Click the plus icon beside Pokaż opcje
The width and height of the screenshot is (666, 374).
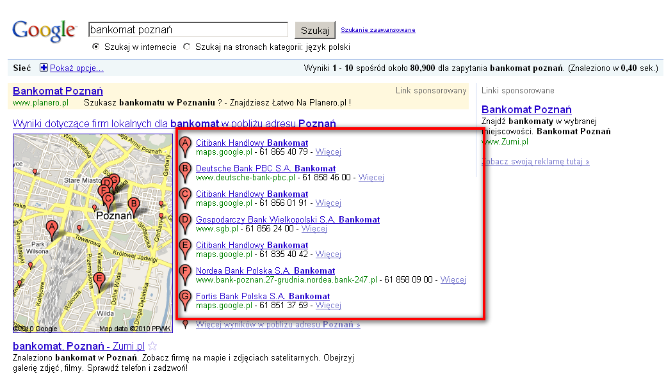coord(44,67)
